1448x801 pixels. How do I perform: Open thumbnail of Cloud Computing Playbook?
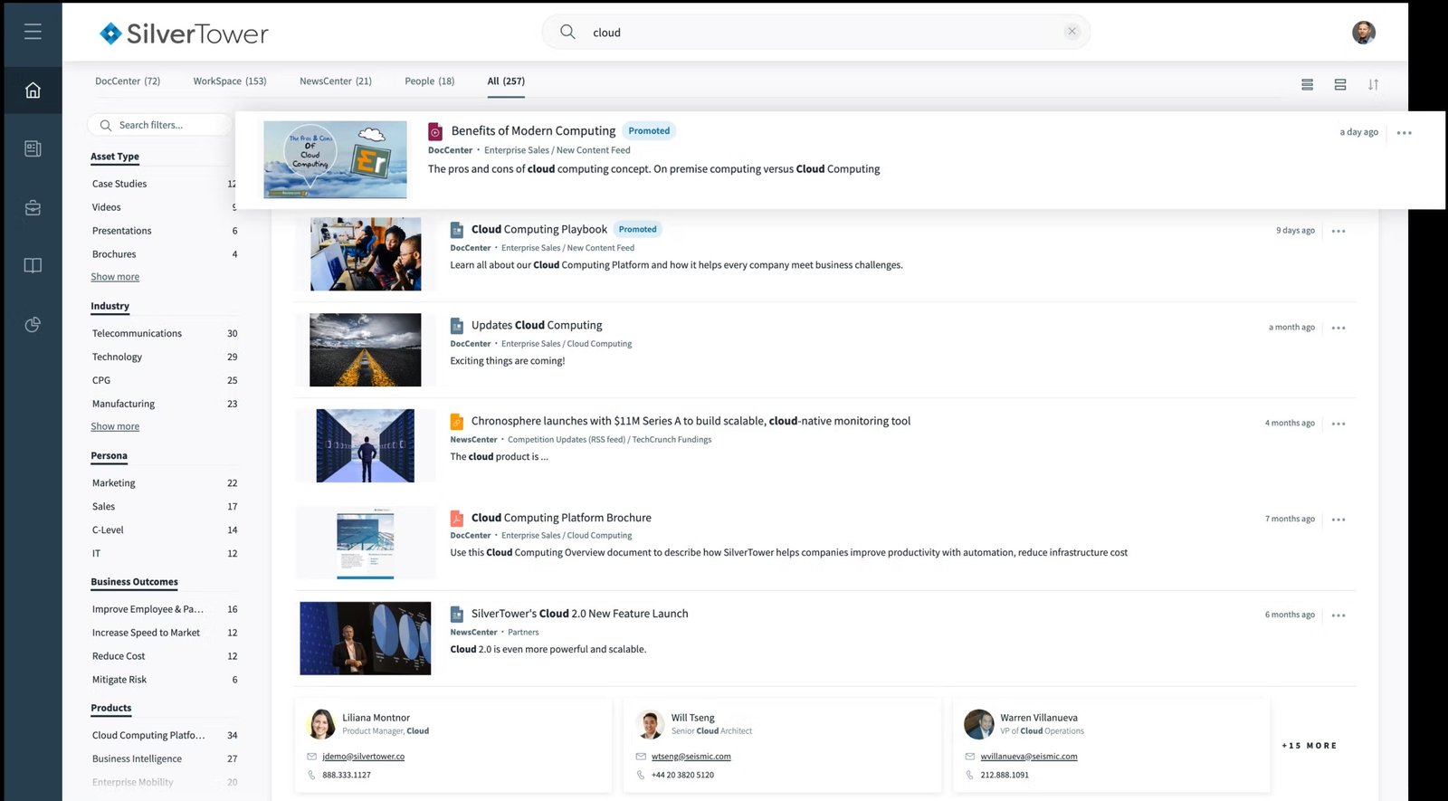click(366, 254)
